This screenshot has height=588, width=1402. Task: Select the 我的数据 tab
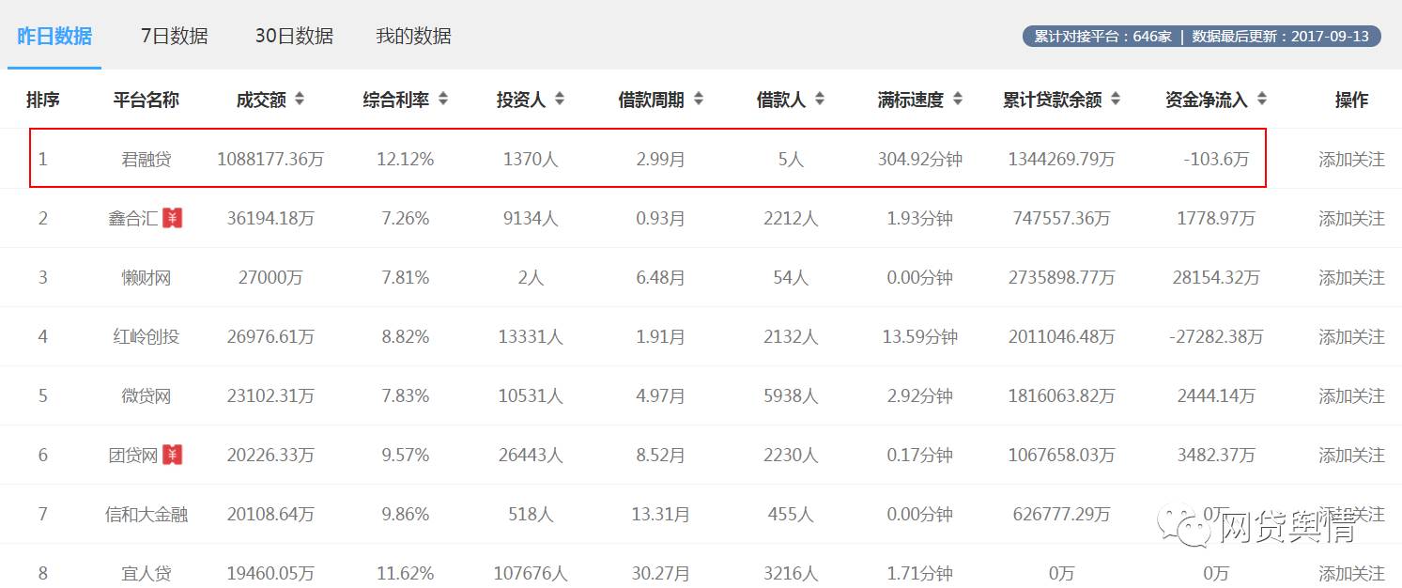[413, 37]
